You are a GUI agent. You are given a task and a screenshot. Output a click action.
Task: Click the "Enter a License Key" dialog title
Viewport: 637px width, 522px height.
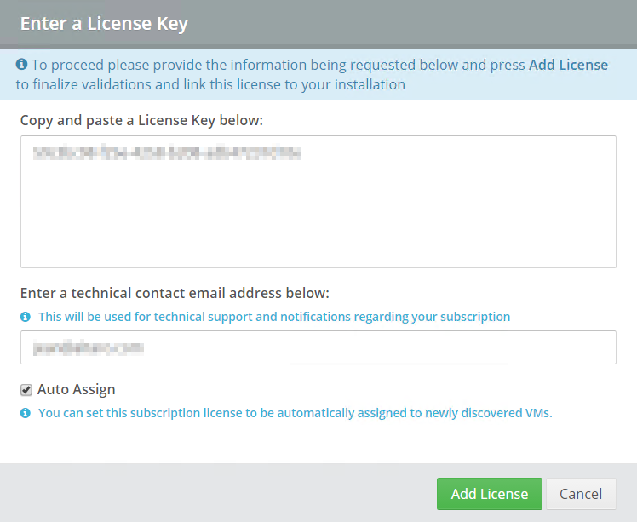point(104,23)
